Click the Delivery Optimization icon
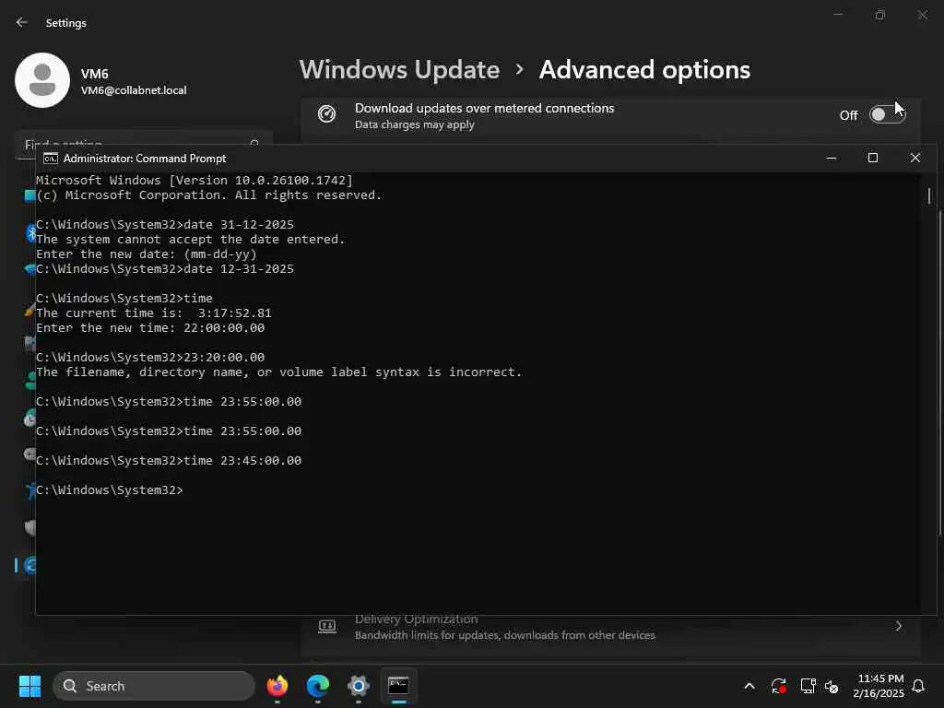 (327, 626)
